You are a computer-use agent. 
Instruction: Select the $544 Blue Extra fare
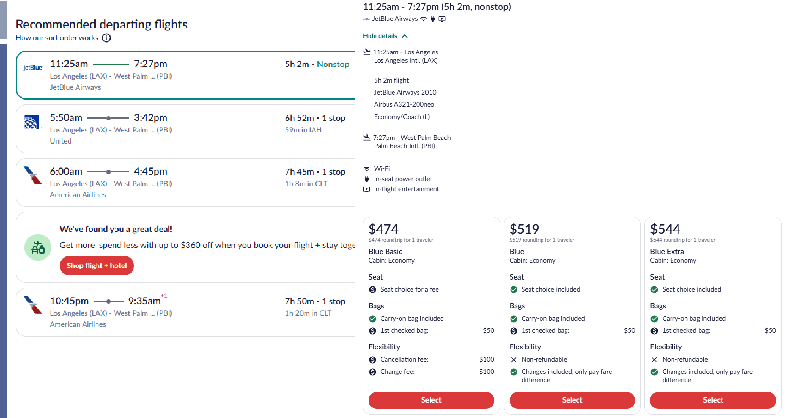(713, 400)
